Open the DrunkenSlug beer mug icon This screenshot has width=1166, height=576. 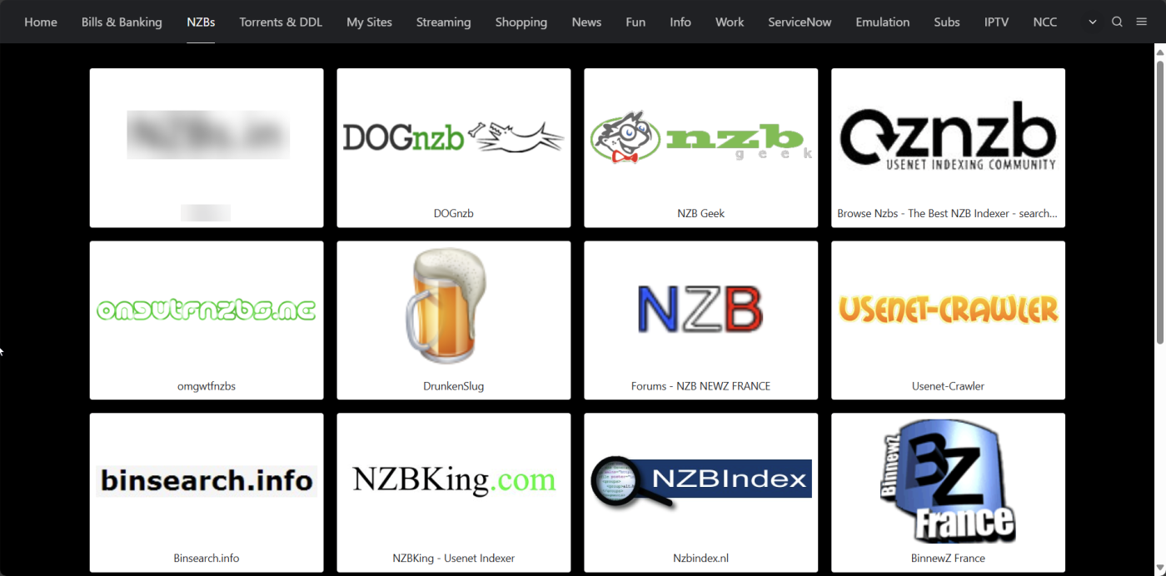(x=447, y=305)
